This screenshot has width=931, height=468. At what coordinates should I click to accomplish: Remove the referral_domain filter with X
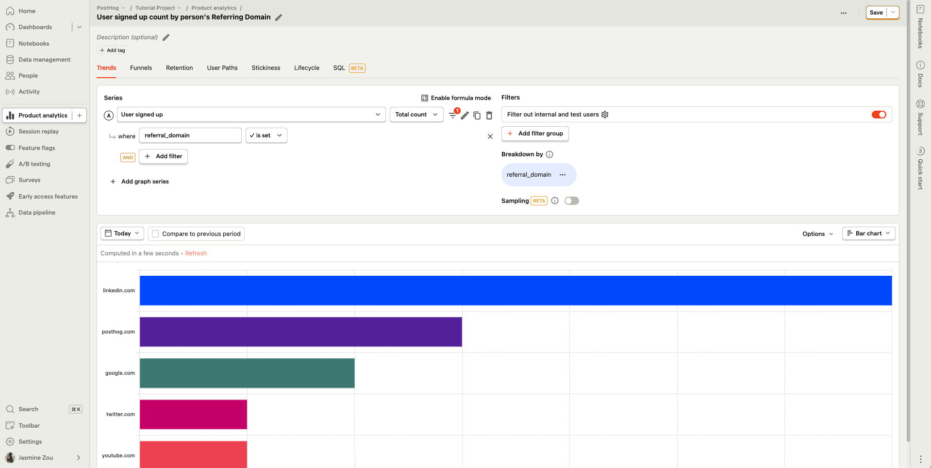coord(490,136)
